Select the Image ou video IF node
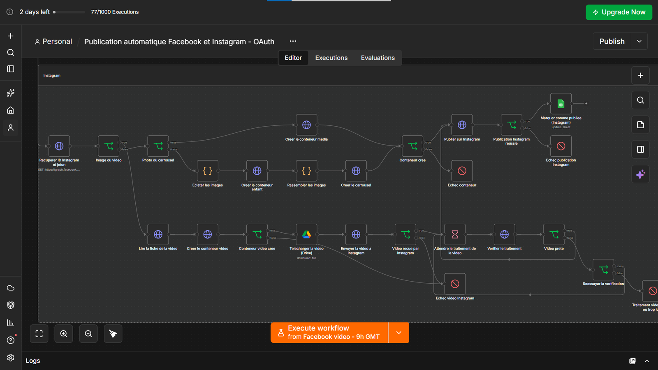The height and width of the screenshot is (370, 658). 109,146
